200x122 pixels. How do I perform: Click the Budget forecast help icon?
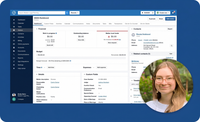coord(71,61)
